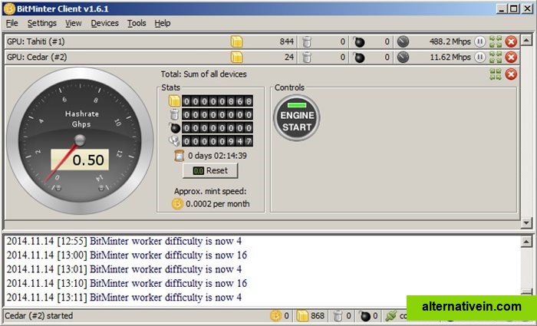Click the Hashrate Ghps speedometer dial
This screenshot has height=326, width=537.
(x=80, y=140)
